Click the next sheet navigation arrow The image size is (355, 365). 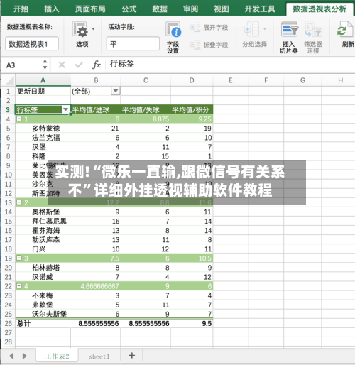pyautogui.click(x=24, y=356)
